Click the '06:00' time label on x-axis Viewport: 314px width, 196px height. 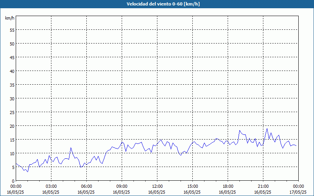coord(86,187)
